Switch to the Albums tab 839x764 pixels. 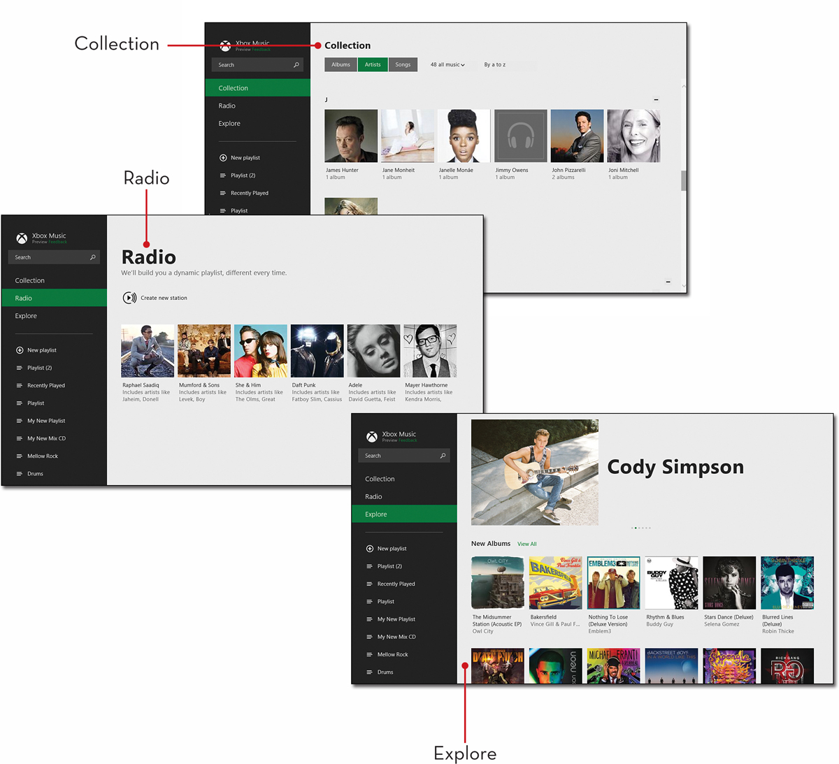[x=340, y=65]
